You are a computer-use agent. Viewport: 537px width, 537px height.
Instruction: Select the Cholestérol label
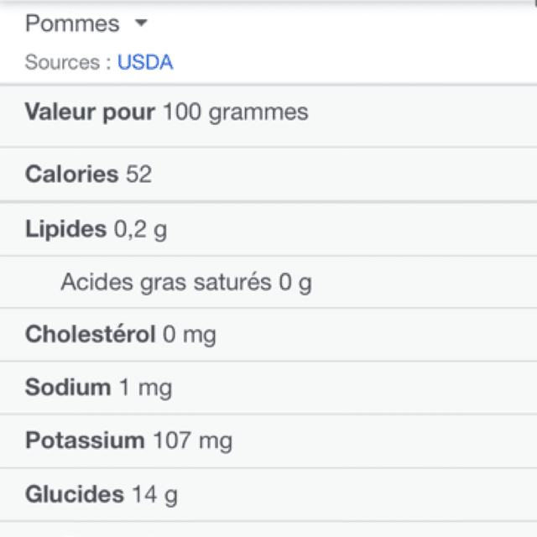click(x=90, y=335)
